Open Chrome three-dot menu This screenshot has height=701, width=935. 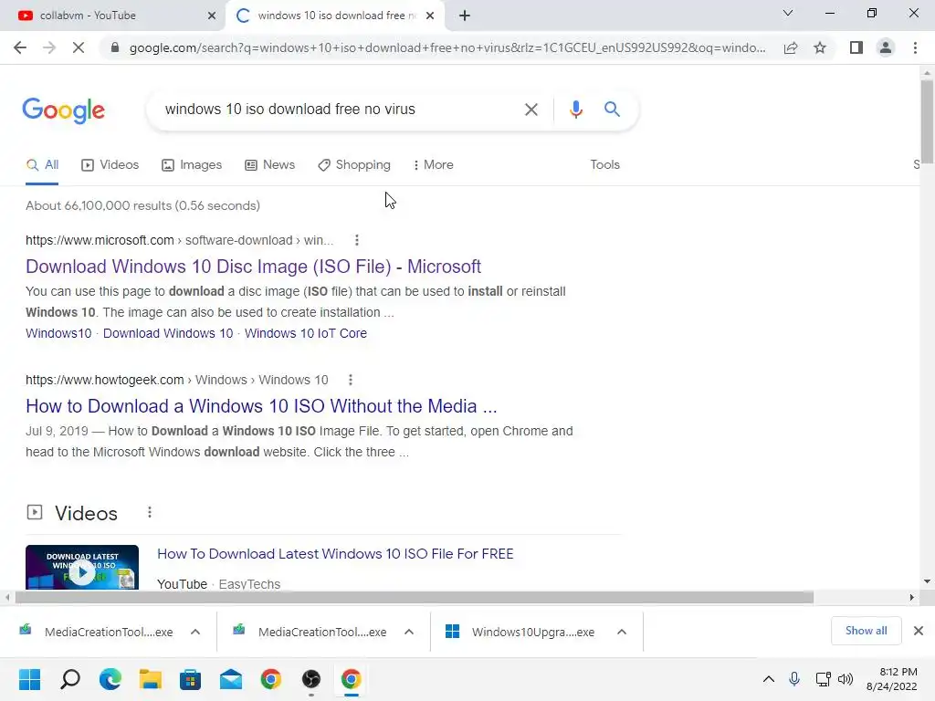(x=915, y=47)
